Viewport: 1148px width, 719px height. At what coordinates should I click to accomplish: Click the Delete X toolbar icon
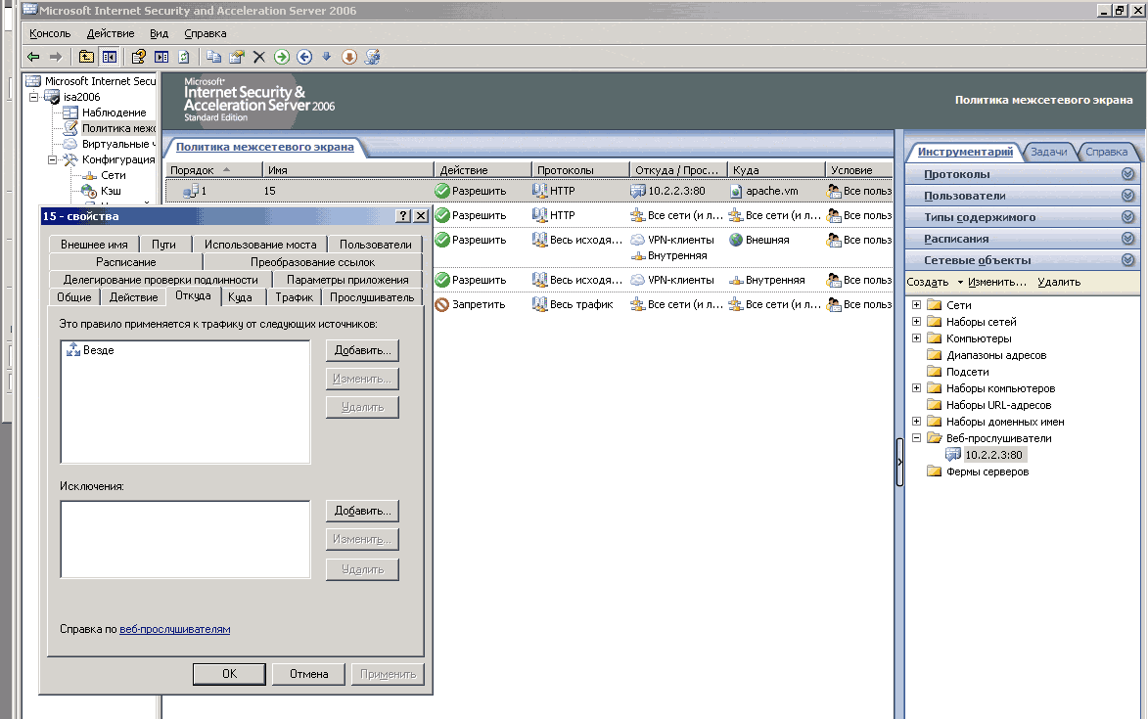click(259, 57)
